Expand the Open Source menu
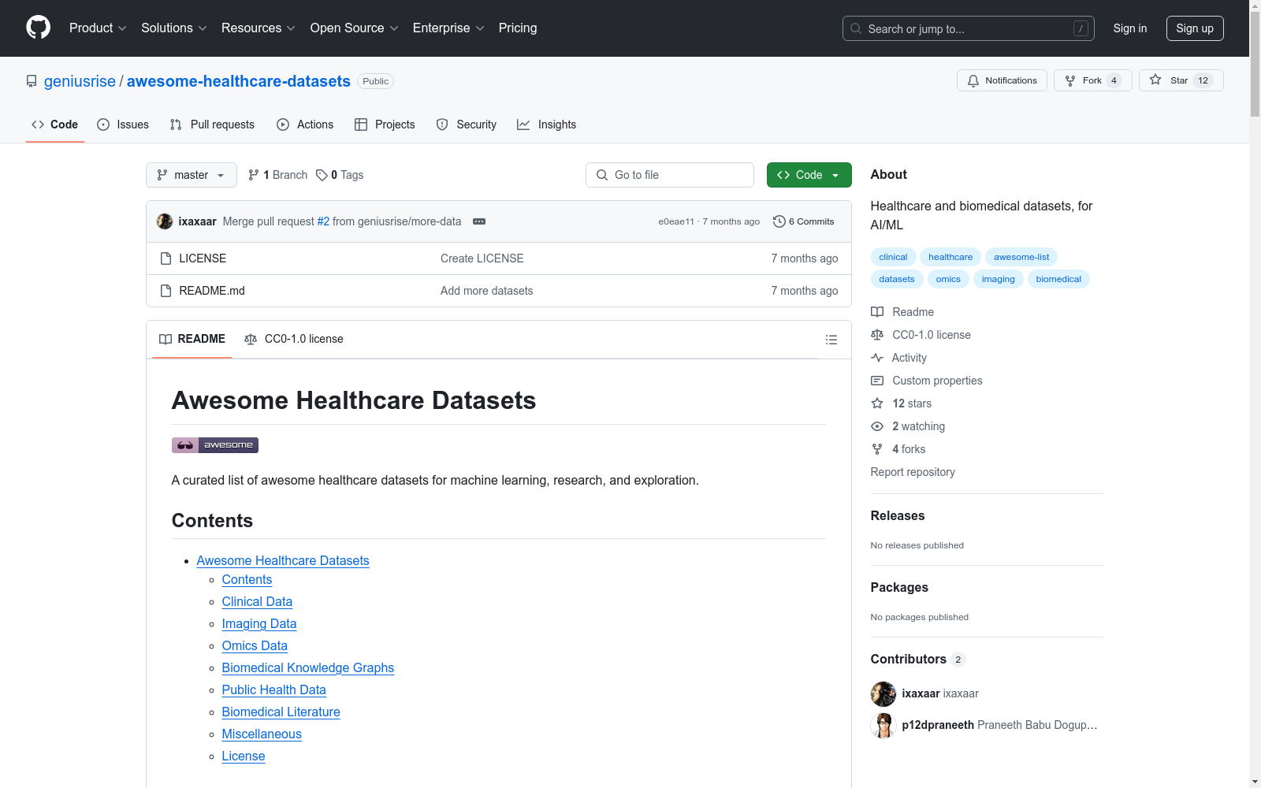This screenshot has height=788, width=1261. [355, 28]
